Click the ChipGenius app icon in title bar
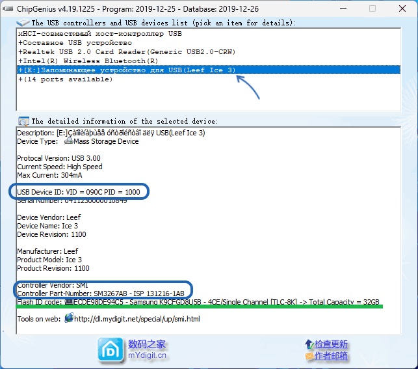 coord(8,8)
